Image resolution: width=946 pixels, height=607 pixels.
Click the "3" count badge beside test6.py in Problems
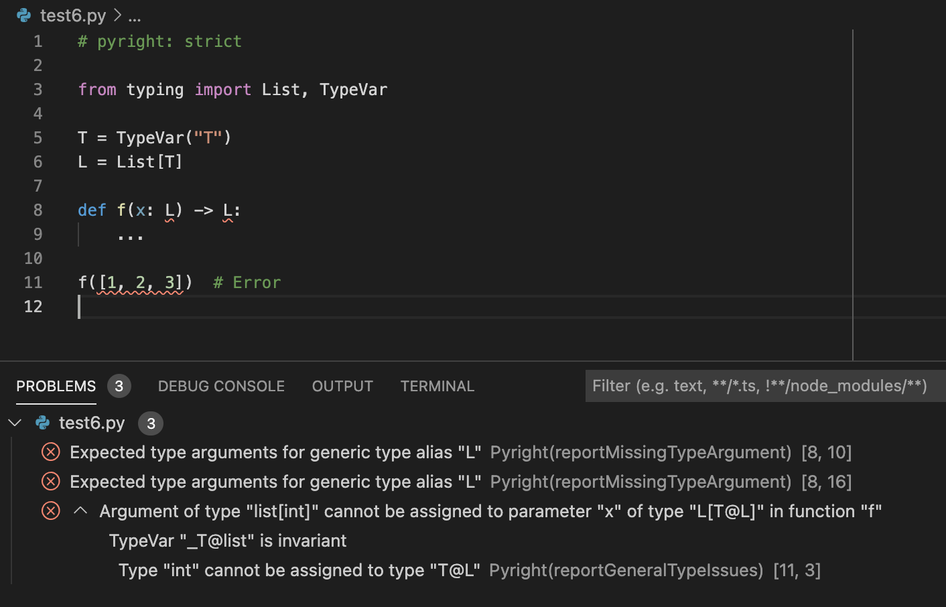click(150, 423)
